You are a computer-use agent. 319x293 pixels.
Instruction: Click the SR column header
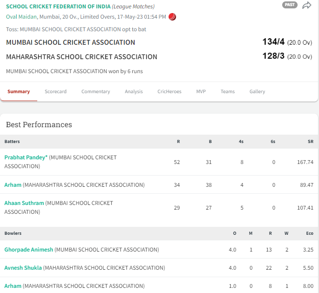click(x=311, y=142)
